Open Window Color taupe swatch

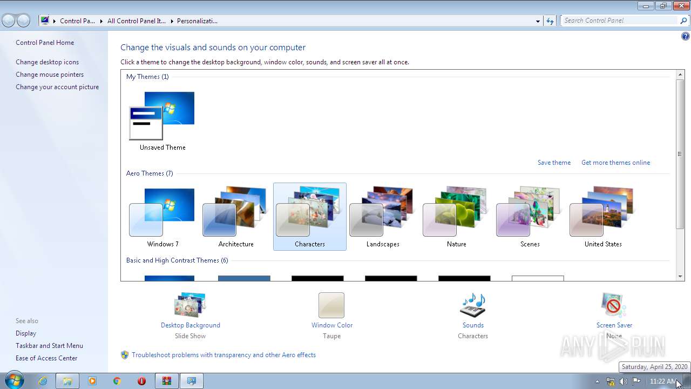331,305
